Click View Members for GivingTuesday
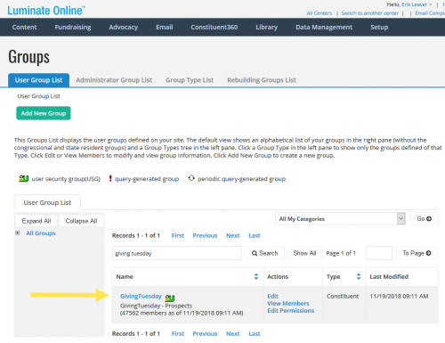 [288, 303]
